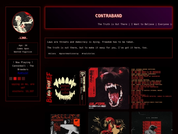Viewport: 178px width, 134px height.
Task: Open the Big Thief Vampire Empire image
Action: pyautogui.click(x=65, y=88)
